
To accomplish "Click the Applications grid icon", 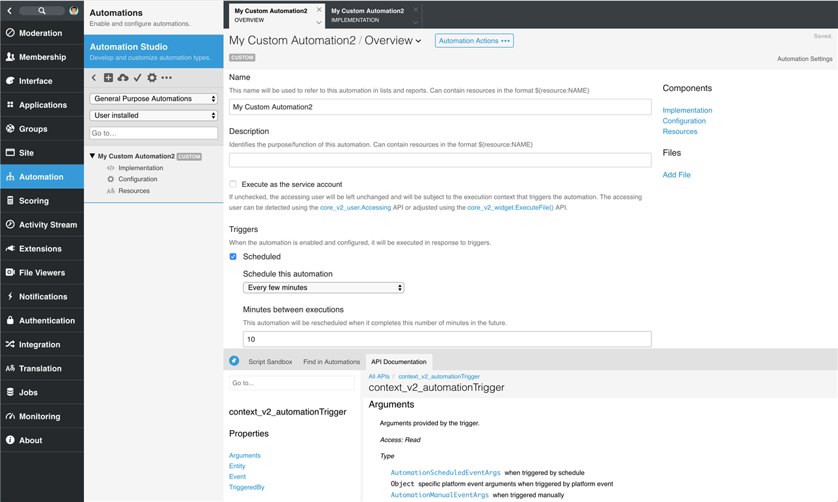I will [10, 105].
